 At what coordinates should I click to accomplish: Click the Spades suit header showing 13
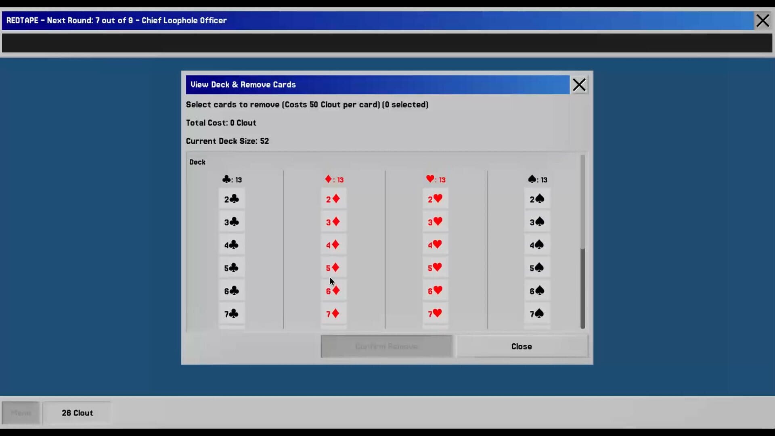(537, 180)
